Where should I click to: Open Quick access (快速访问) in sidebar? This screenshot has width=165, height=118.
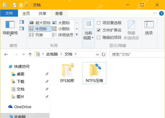coord(19,67)
